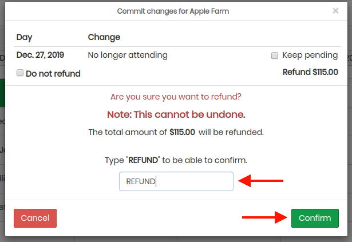Confirm the refund with the green button

point(315,218)
